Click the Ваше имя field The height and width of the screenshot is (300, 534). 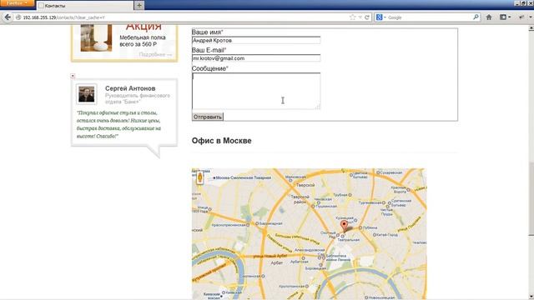[x=256, y=40]
